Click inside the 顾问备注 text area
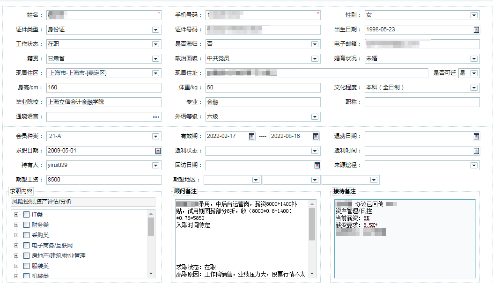493x283 pixels. click(x=242, y=239)
